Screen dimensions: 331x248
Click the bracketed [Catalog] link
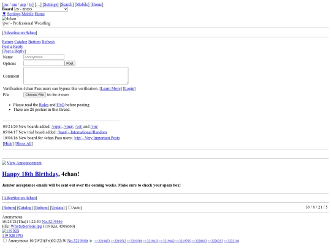(25, 208)
